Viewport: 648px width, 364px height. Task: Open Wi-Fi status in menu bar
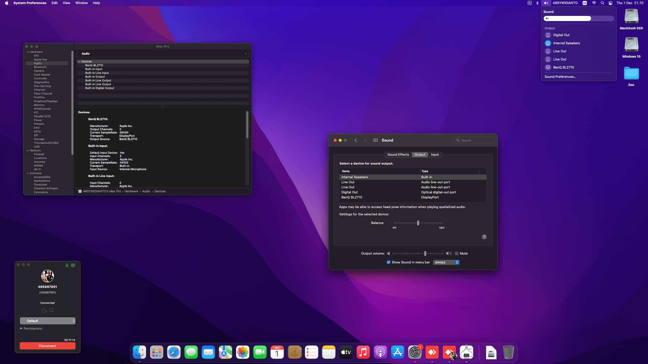click(594, 3)
